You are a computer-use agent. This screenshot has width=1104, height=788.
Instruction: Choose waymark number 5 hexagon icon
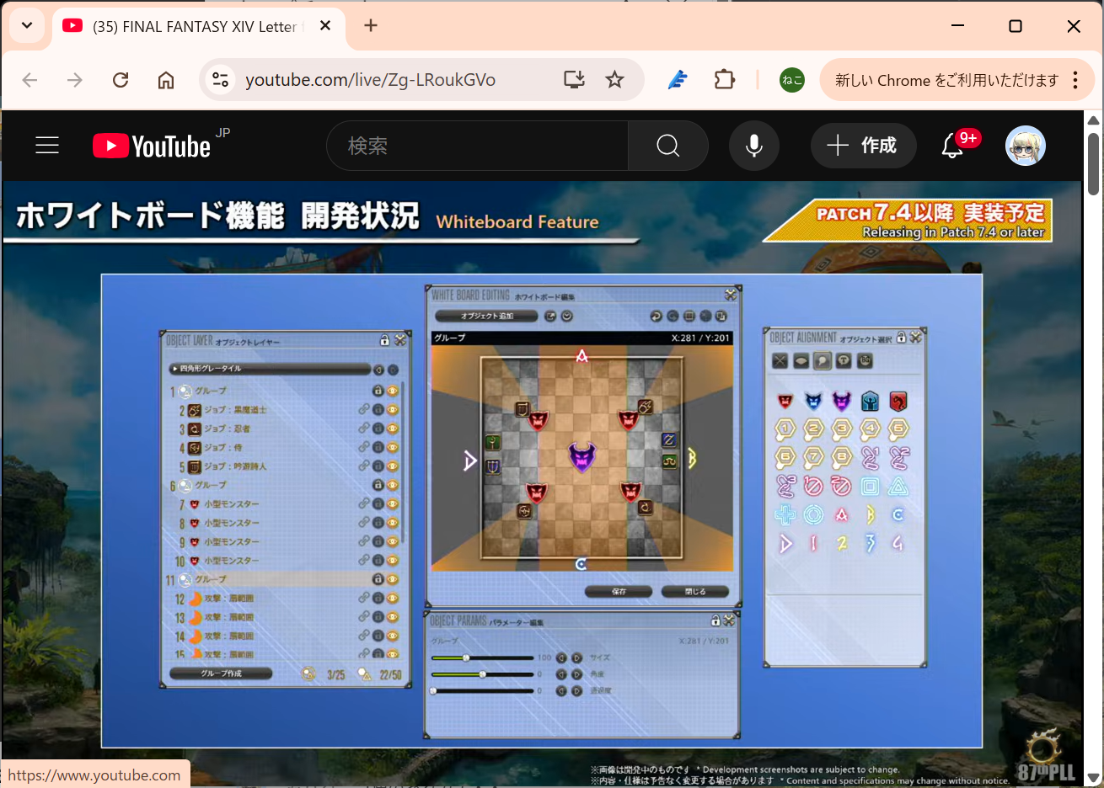tap(898, 429)
